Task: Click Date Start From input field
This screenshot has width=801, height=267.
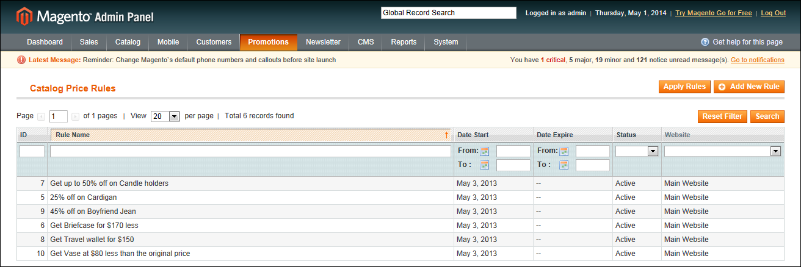Action: point(513,151)
